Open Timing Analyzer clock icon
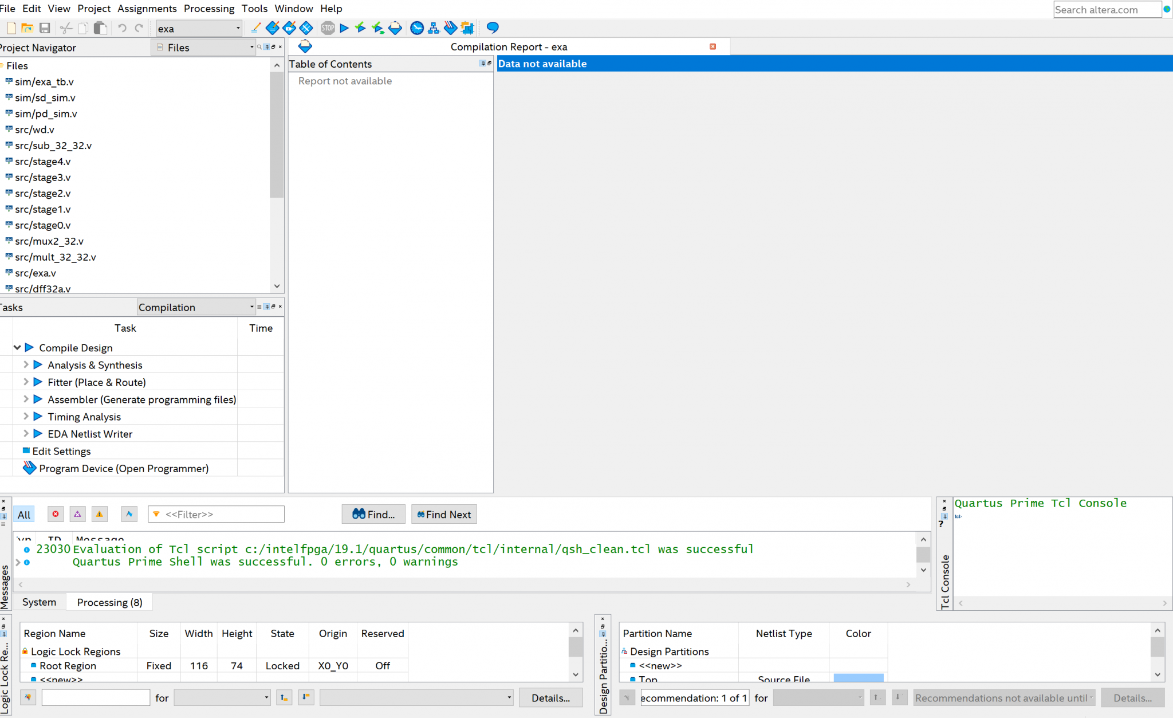Image resolution: width=1173 pixels, height=718 pixels. 417,28
